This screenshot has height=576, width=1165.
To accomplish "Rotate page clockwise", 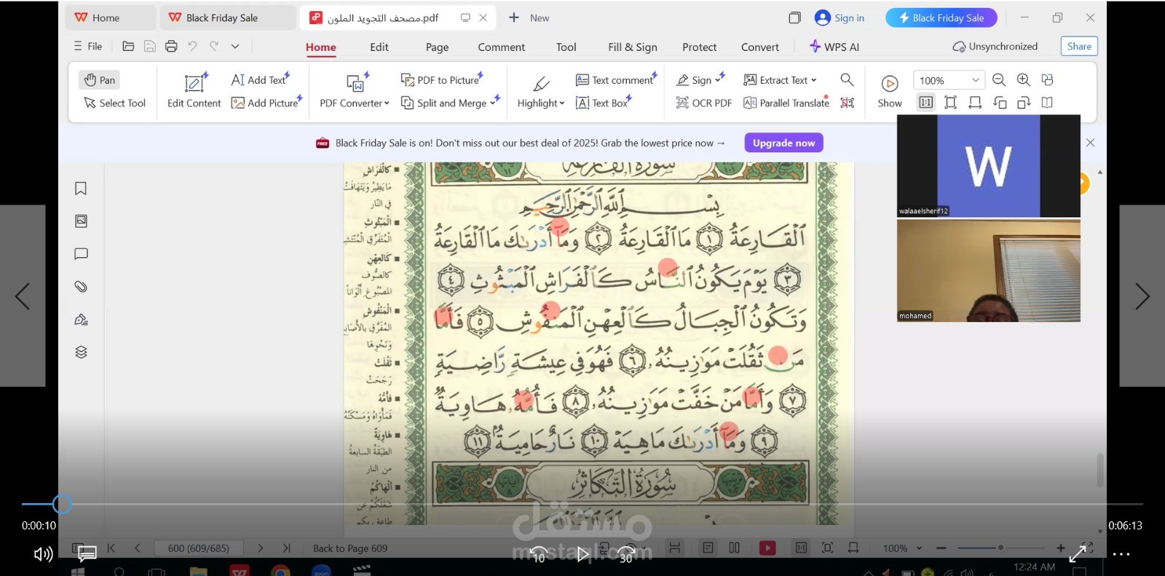I will click(x=1024, y=103).
